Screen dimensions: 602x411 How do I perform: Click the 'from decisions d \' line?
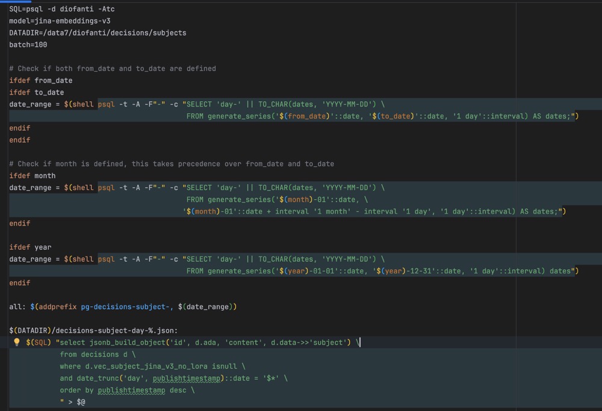pyautogui.click(x=98, y=354)
